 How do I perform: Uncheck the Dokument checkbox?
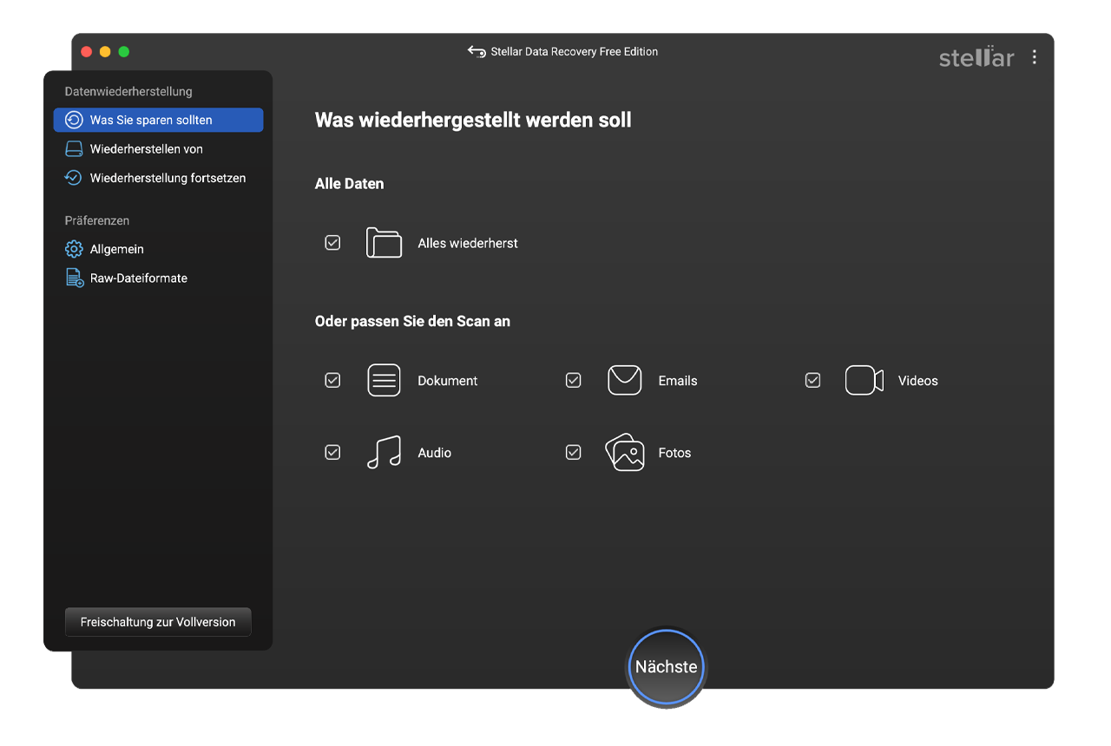pos(332,380)
